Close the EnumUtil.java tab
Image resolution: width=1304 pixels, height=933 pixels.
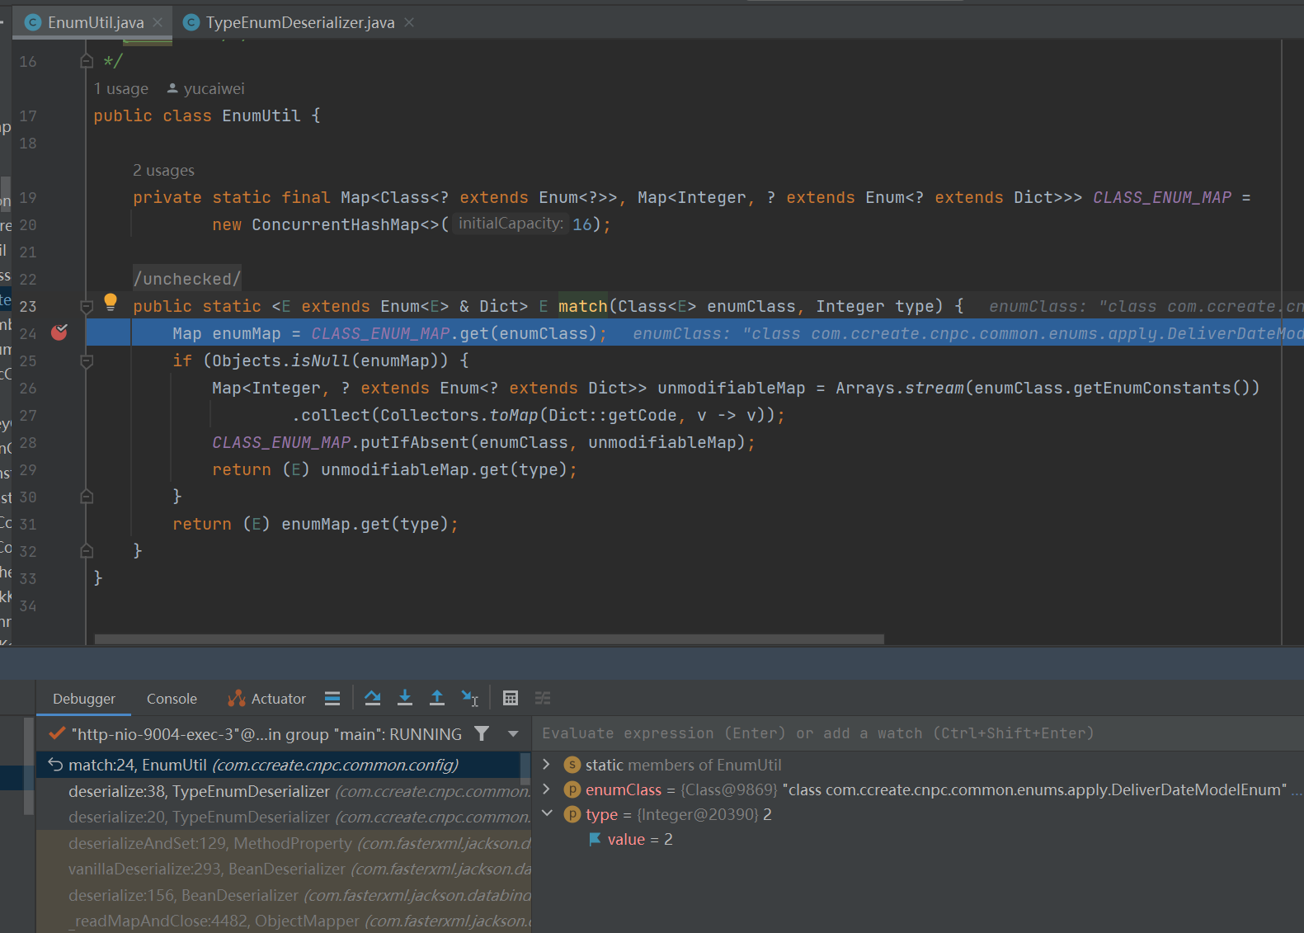[x=158, y=22]
